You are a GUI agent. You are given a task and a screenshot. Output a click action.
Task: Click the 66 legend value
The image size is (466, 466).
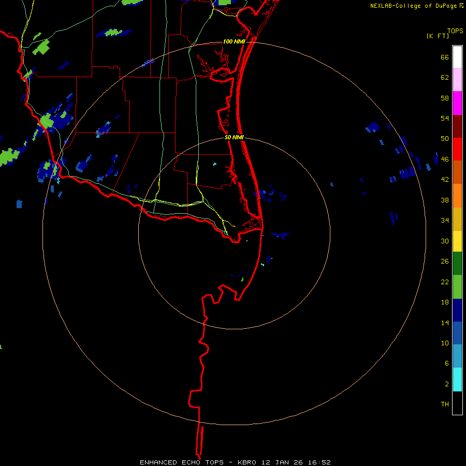click(x=445, y=57)
